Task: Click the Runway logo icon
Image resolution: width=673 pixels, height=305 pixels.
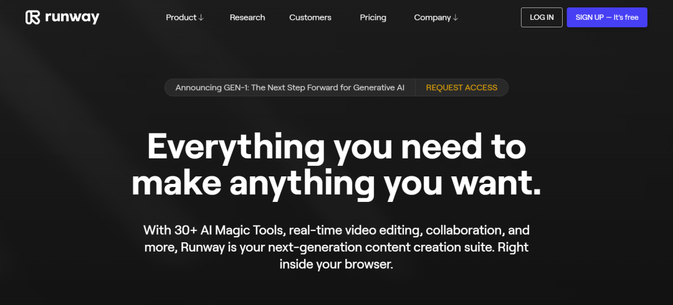Action: (32, 17)
